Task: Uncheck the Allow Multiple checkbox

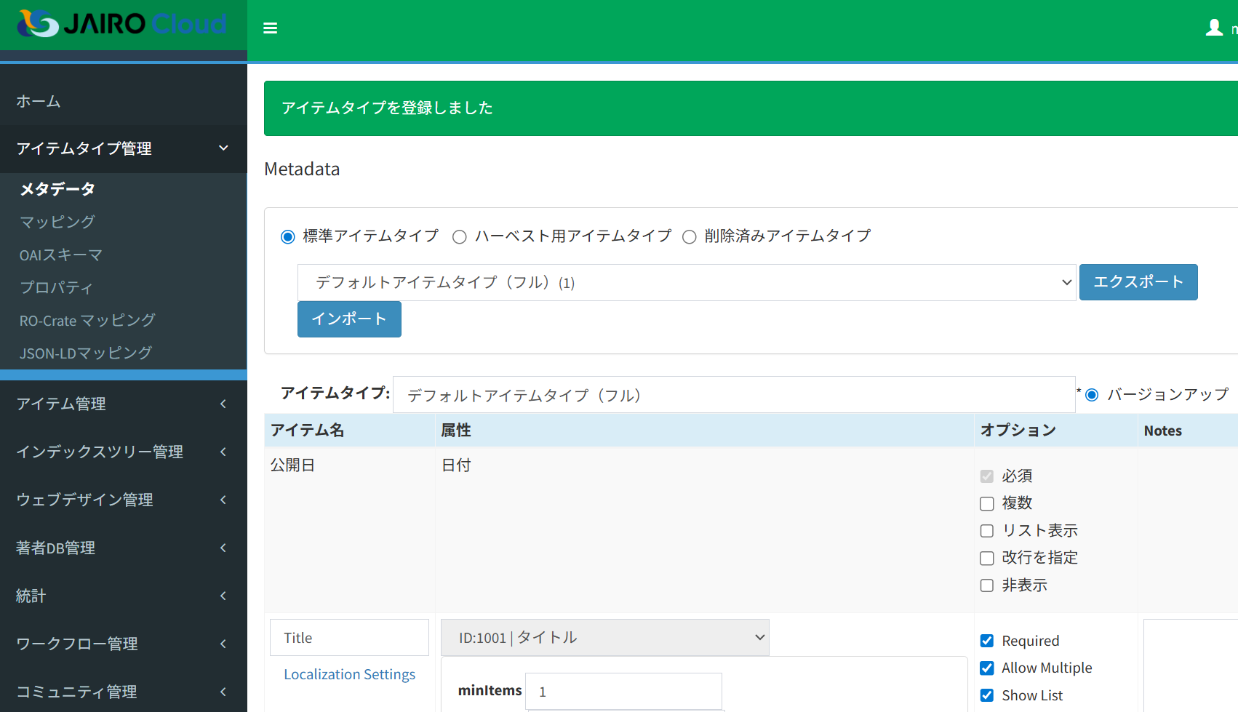Action: coord(987,668)
